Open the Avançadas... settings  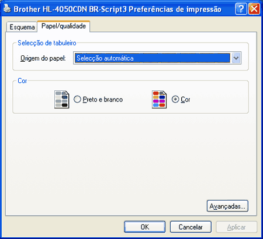point(227,206)
